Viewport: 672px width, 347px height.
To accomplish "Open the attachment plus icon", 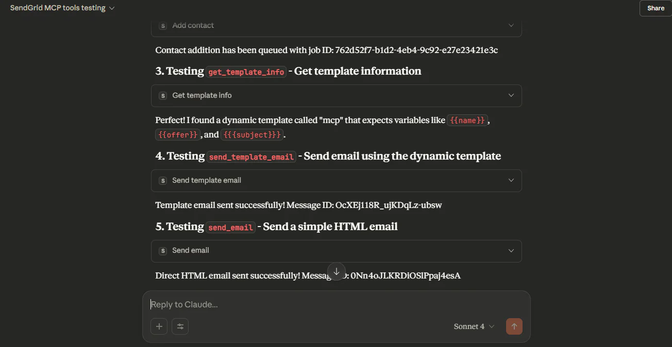I will 159,326.
